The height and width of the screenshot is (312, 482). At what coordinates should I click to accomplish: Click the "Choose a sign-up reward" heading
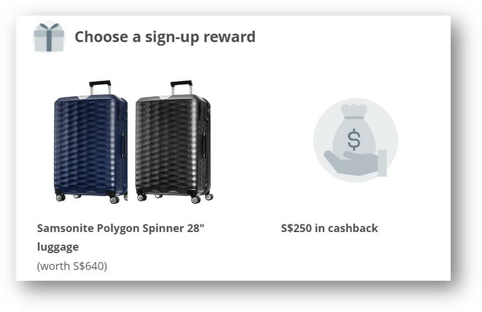point(164,37)
